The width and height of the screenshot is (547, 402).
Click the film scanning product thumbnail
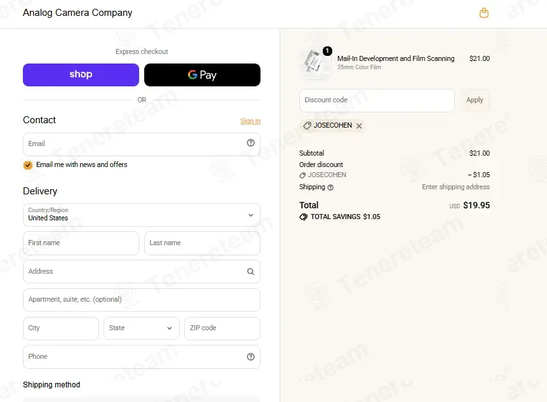tap(315, 63)
